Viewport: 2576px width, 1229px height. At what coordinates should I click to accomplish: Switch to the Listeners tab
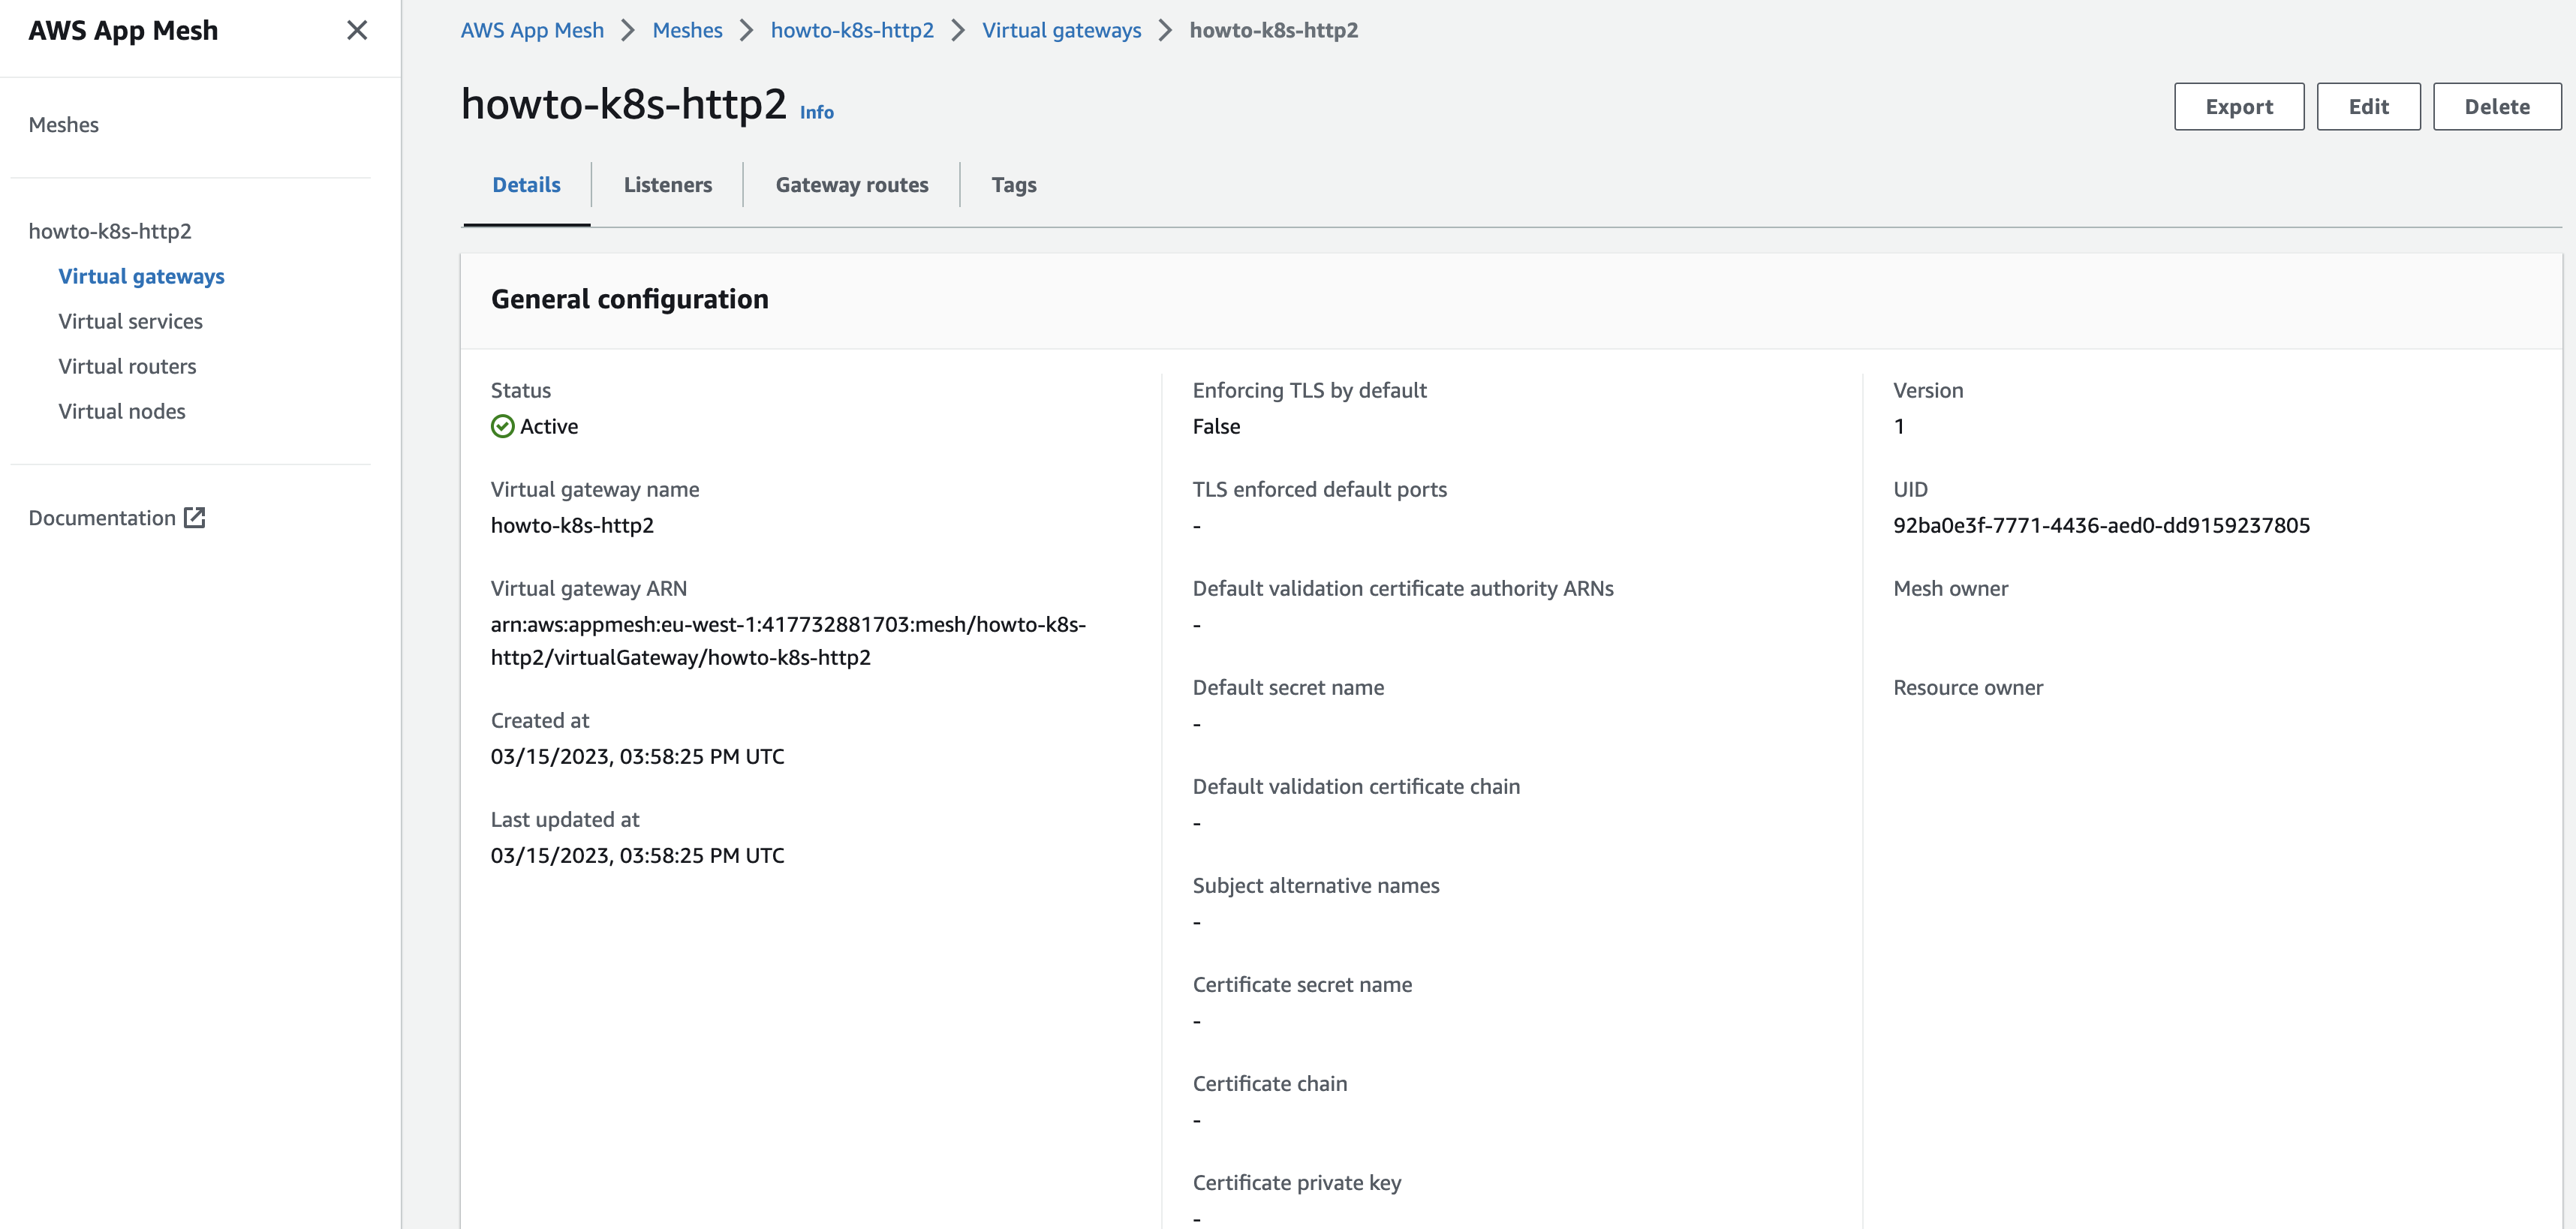[x=668, y=185]
